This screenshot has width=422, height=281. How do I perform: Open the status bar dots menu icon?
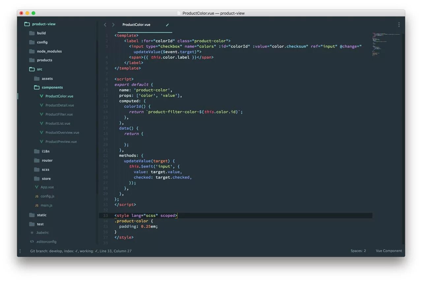pos(20,251)
